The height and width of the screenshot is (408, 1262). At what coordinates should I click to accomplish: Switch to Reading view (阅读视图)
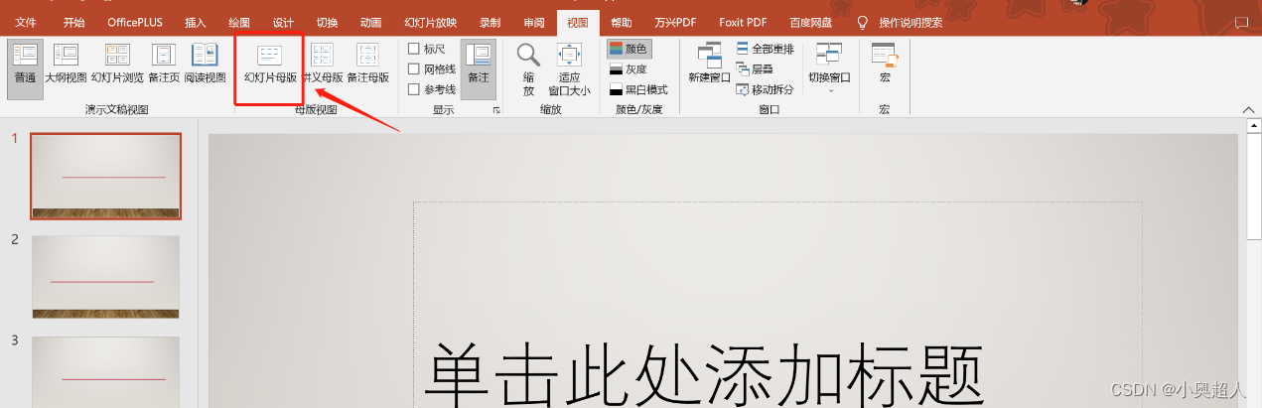205,66
